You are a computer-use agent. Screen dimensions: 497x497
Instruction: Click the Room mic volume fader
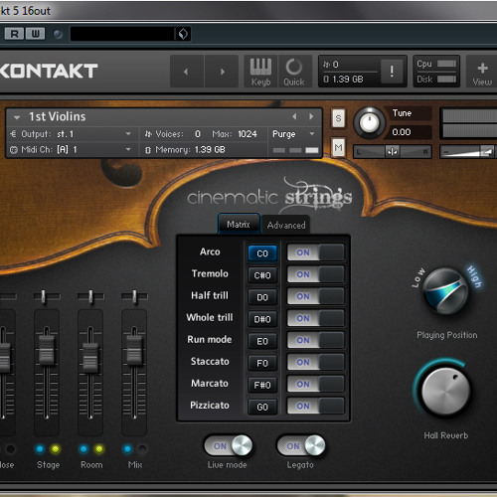(90, 357)
